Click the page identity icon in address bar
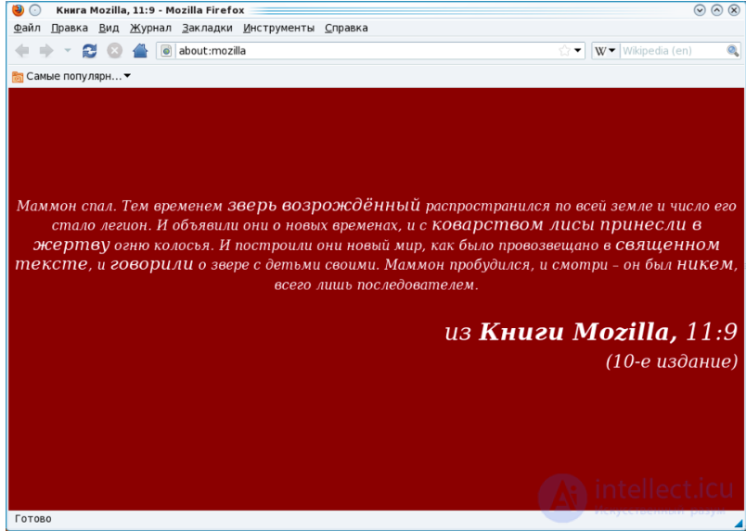This screenshot has width=746, height=531. tap(167, 51)
